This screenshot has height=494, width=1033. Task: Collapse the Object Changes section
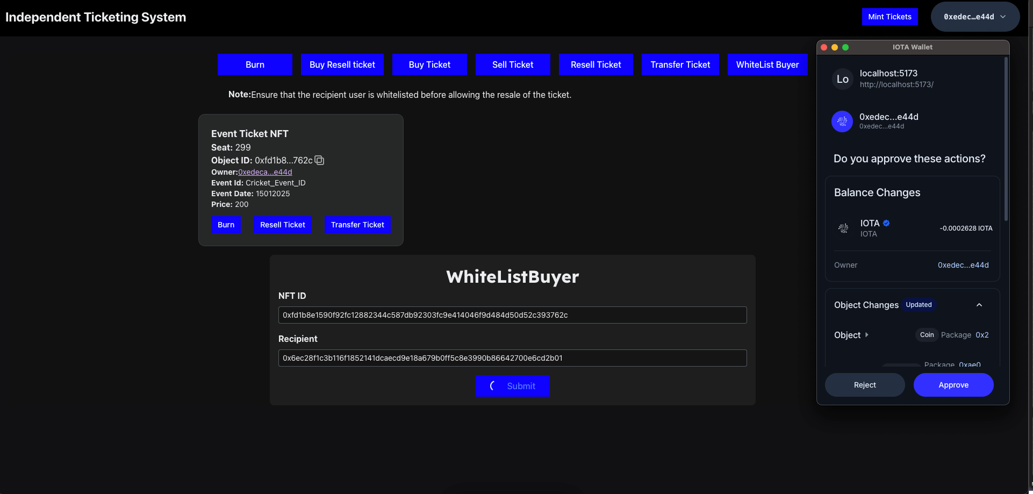point(979,305)
